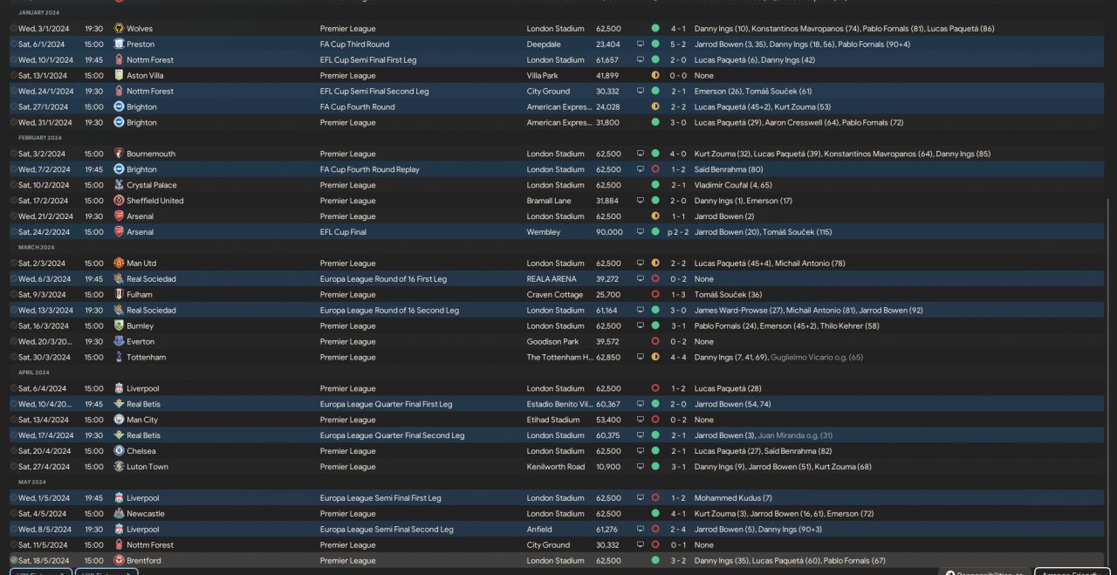The image size is (1117, 575).
Task: Click the red loss ring on the Everton row
Action: pos(655,342)
